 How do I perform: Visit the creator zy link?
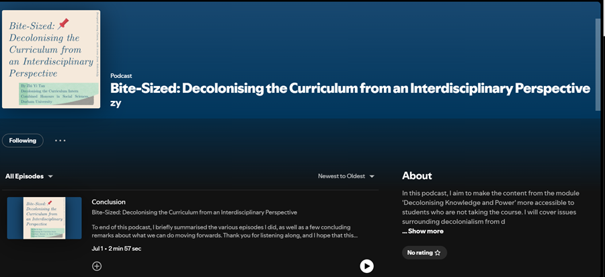(x=116, y=103)
